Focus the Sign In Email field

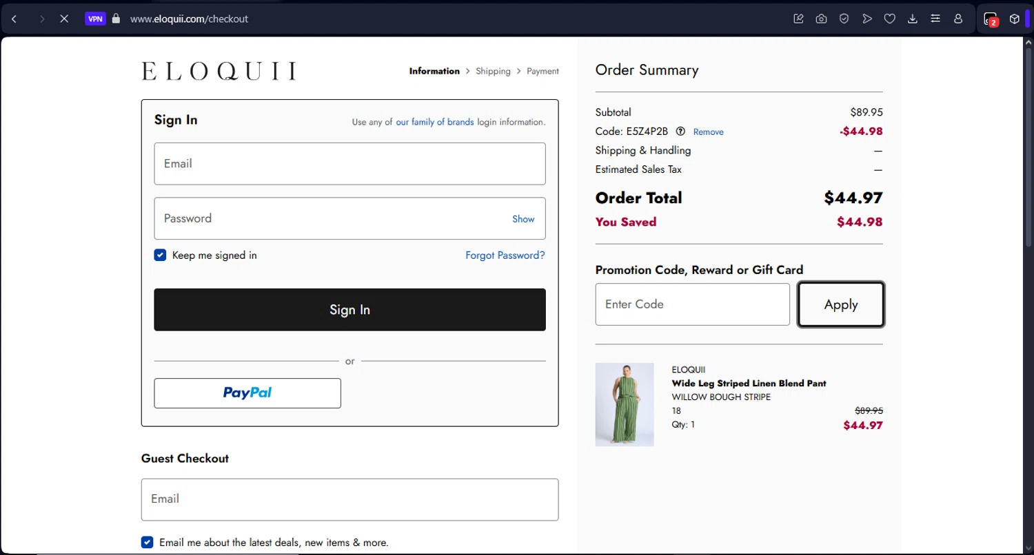click(349, 164)
